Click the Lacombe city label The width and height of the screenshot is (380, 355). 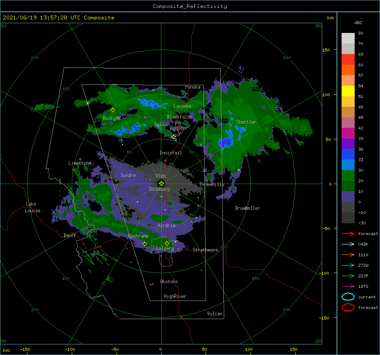coord(182,106)
